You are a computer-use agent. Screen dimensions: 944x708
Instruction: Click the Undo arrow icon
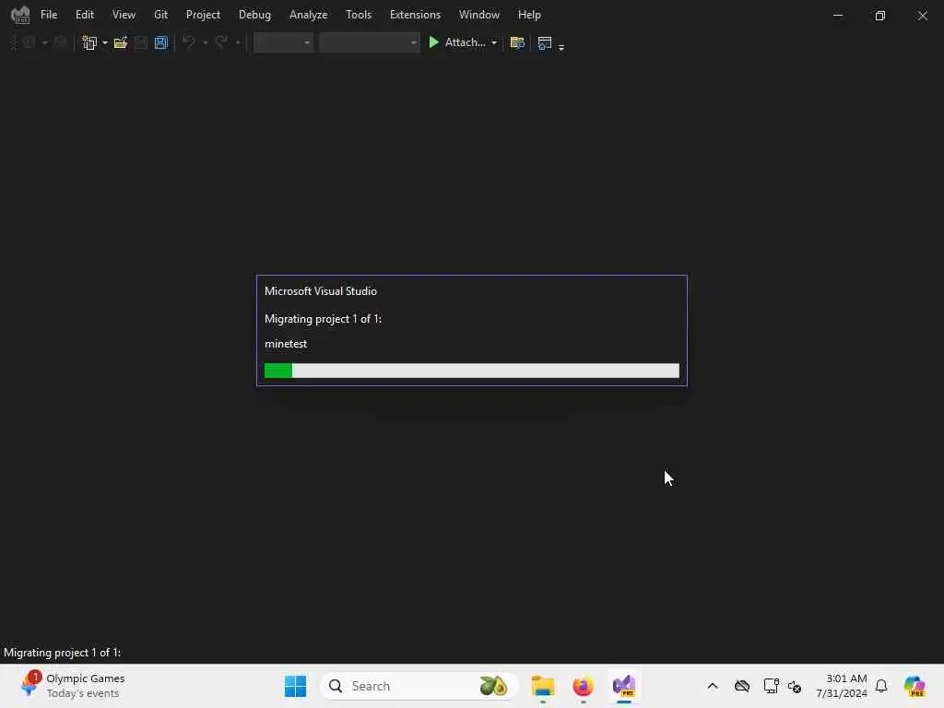point(189,42)
